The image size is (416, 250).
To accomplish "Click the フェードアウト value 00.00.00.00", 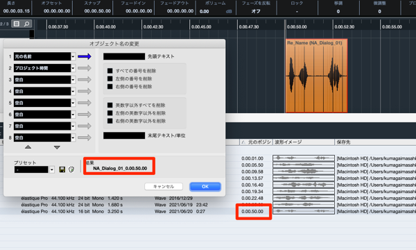I will 180,11.
